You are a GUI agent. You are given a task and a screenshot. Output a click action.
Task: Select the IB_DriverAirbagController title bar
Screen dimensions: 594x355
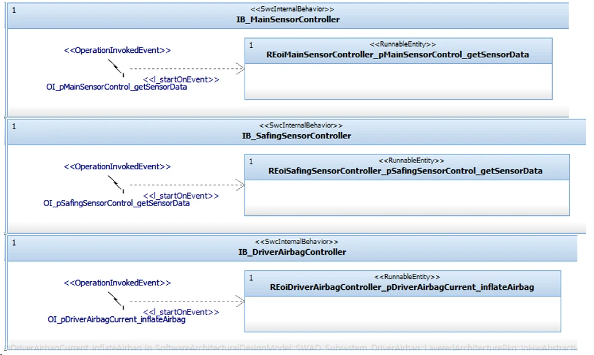coord(292,252)
